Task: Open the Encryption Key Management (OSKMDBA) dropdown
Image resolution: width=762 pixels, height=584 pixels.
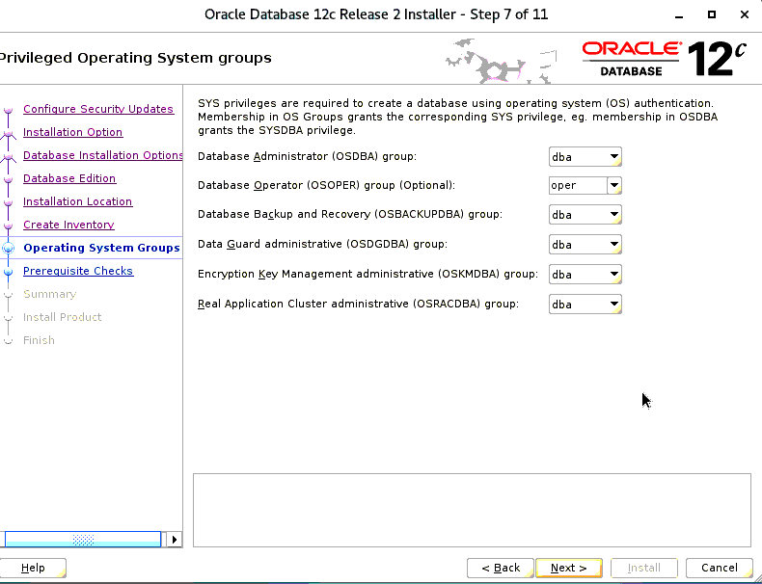Action: 613,275
